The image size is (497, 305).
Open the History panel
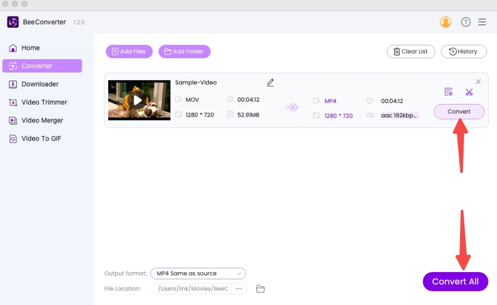pos(464,51)
